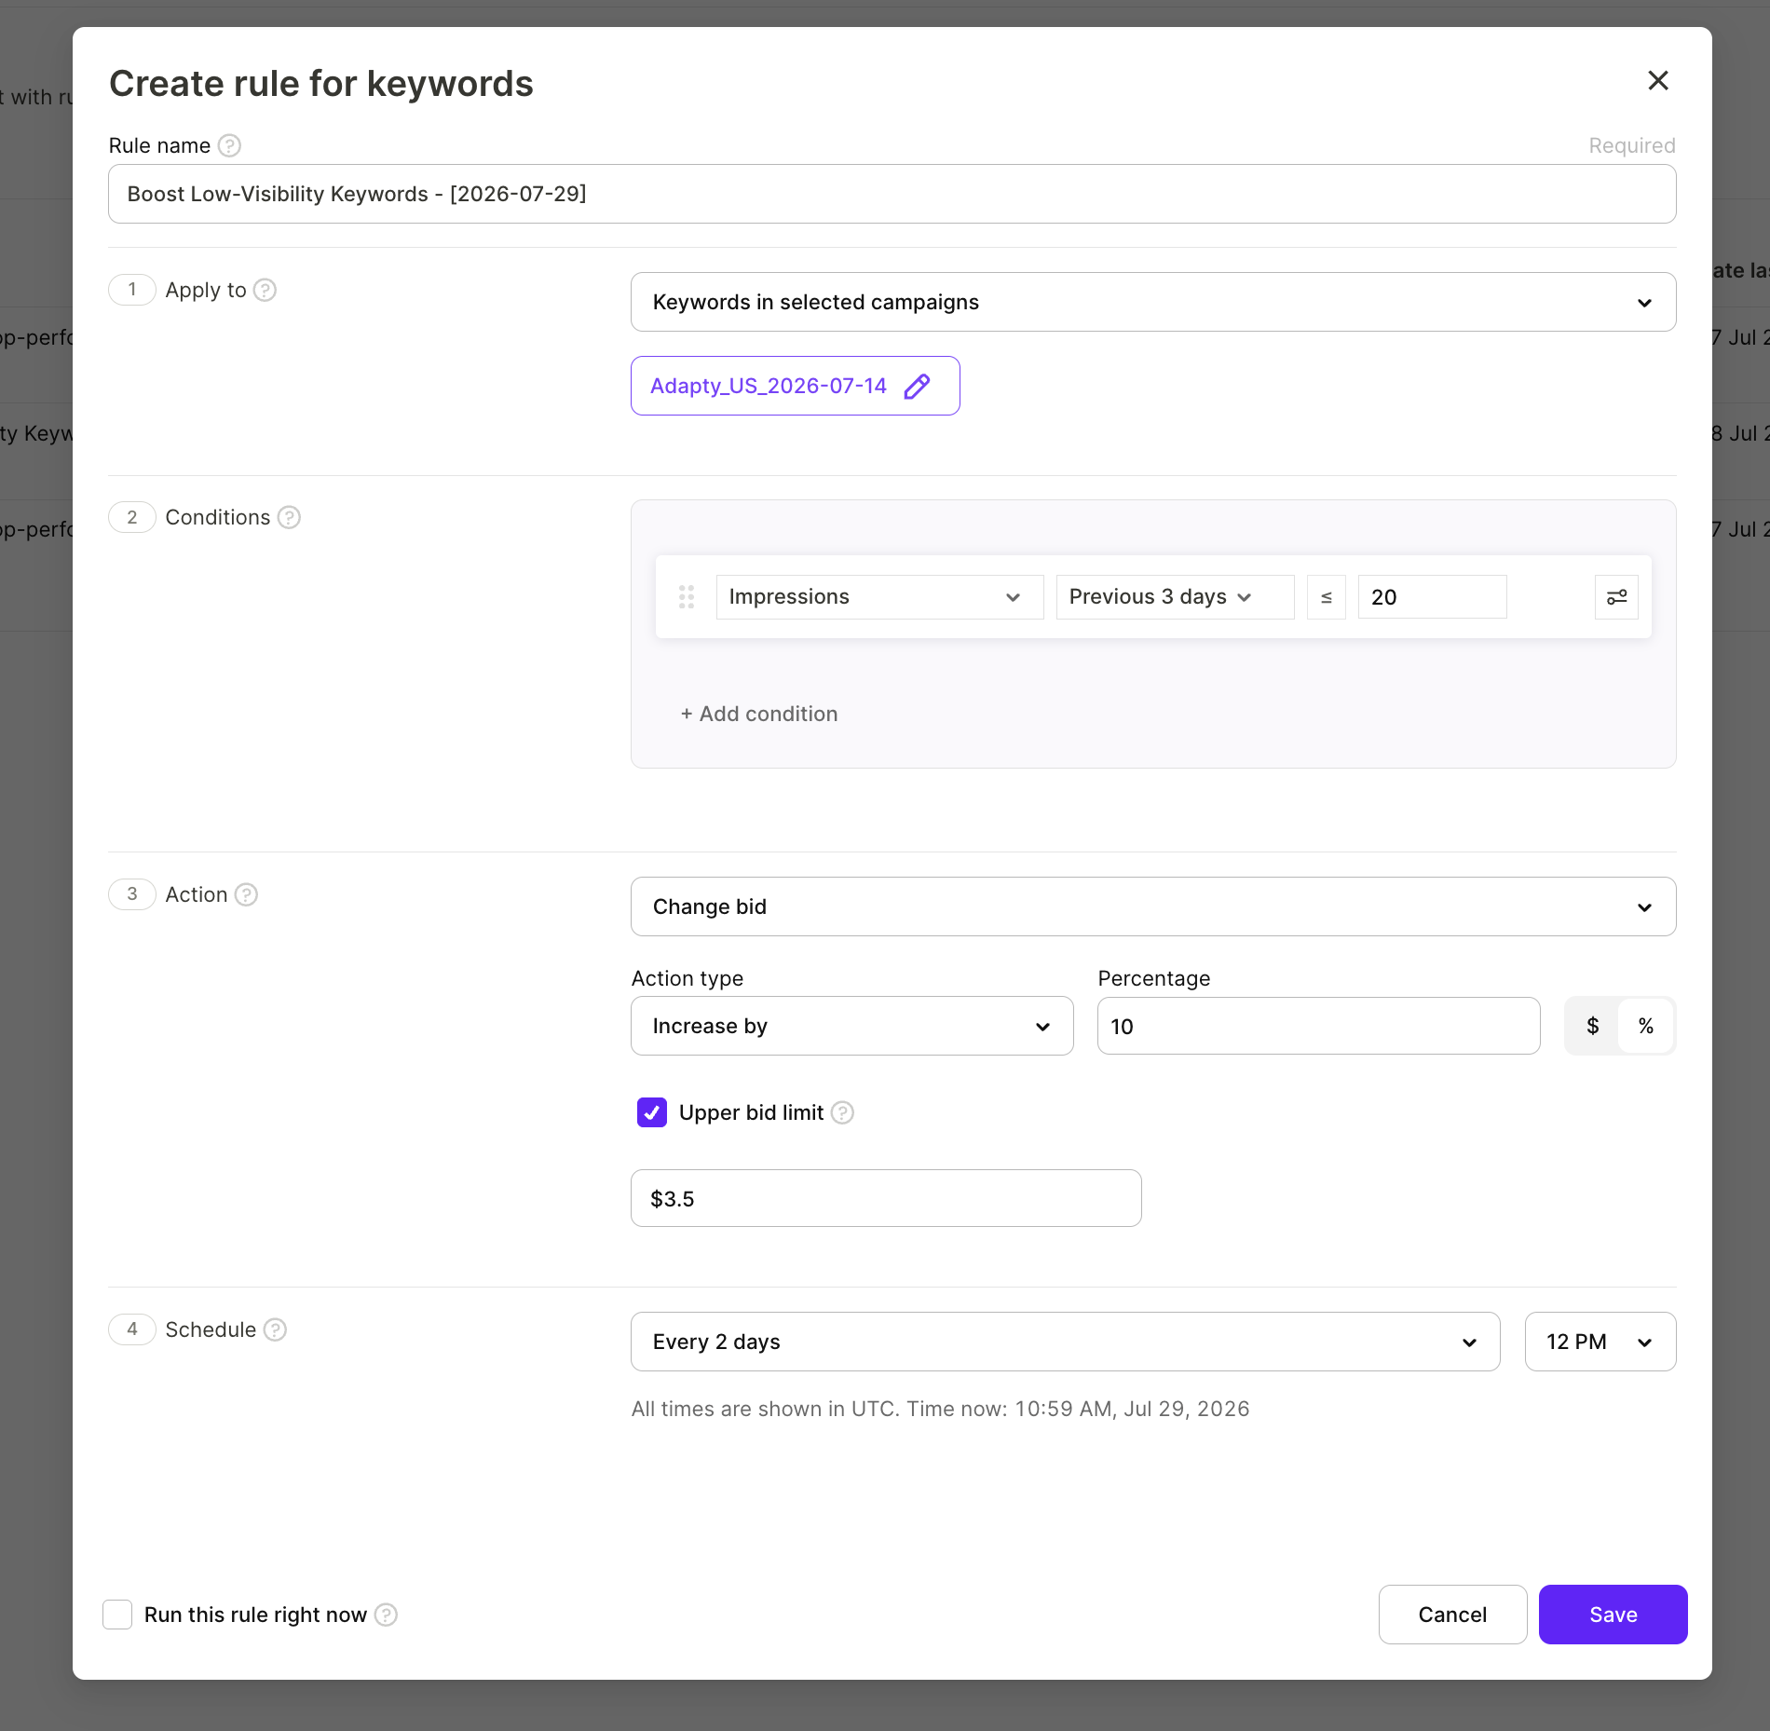Save the keyword rule
This screenshot has height=1731, width=1770.
(1613, 1615)
